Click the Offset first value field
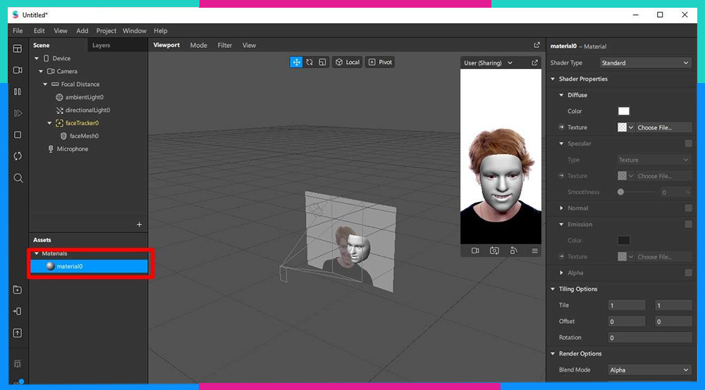 tap(626, 321)
